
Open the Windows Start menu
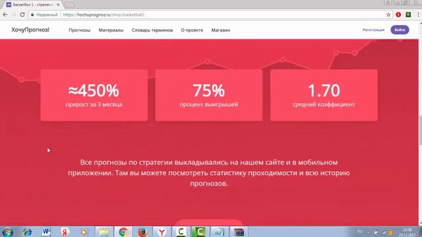[7, 232]
